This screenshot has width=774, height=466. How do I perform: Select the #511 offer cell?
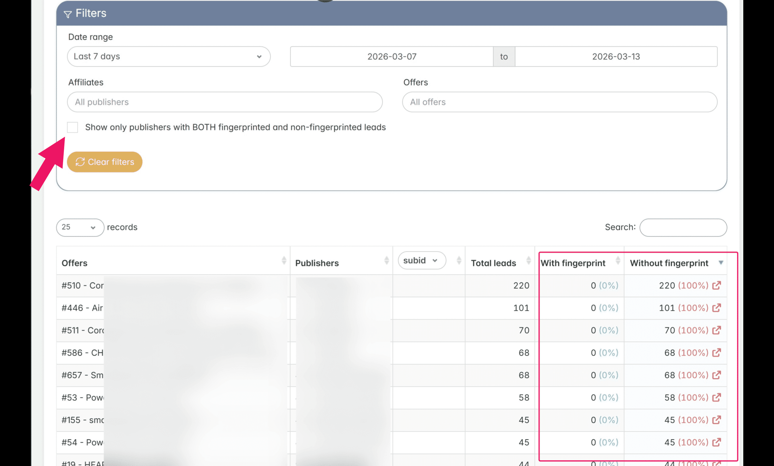click(x=173, y=330)
